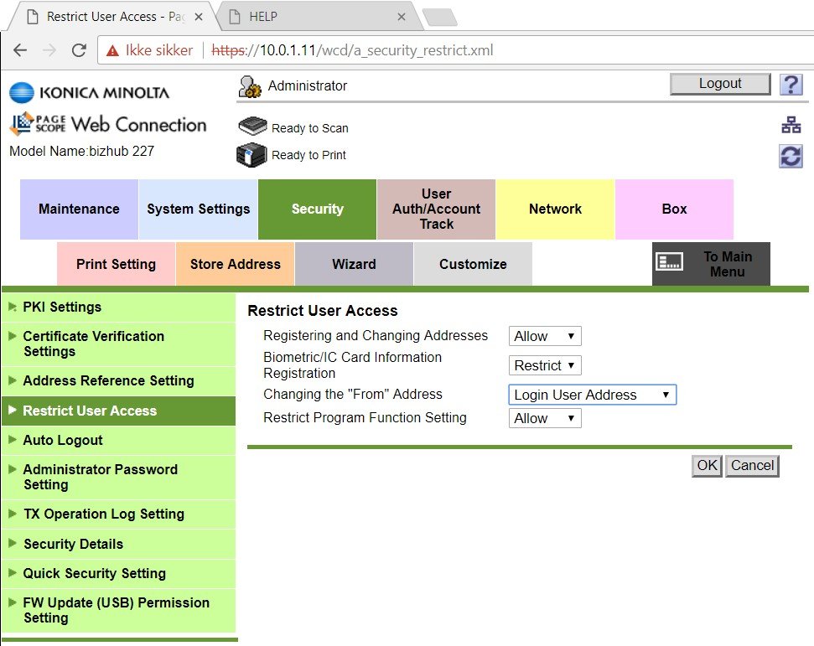
Task: Open Biometric/IC Card Information Registration dropdown
Action: pos(544,365)
